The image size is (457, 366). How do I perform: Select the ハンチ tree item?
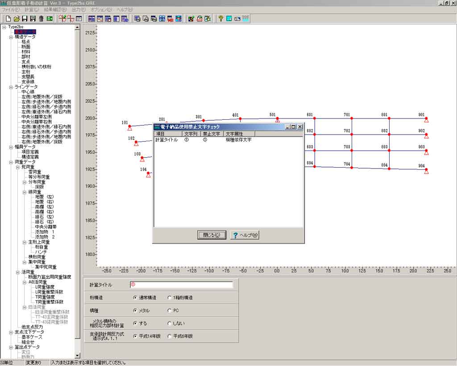click(41, 252)
